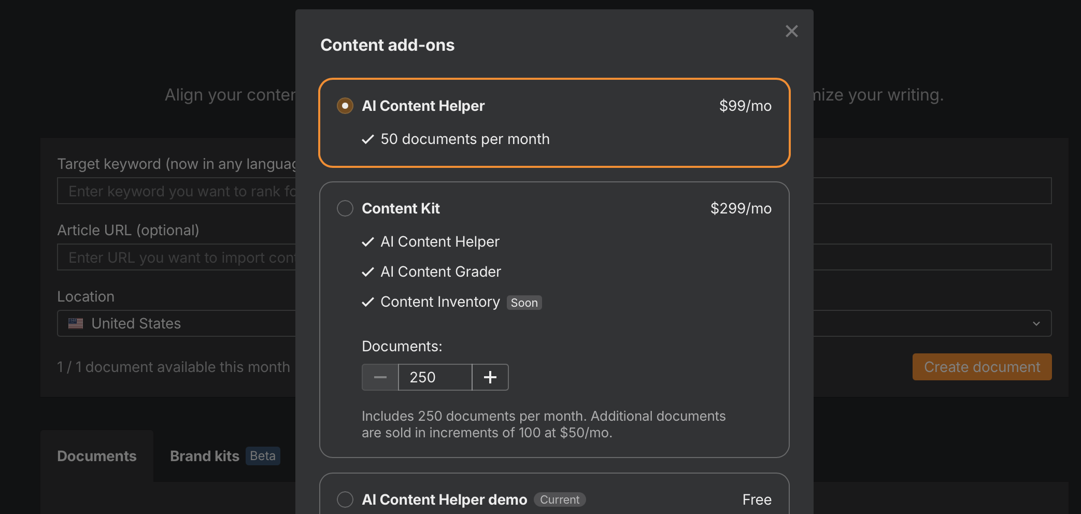
Task: Click the Beta badge on Brand kits
Action: click(x=263, y=456)
